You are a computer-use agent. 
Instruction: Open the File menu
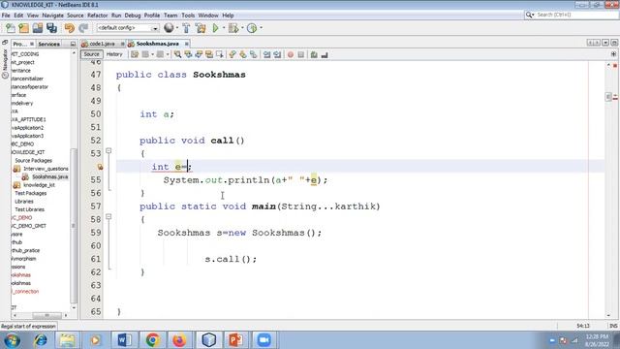coord(6,16)
